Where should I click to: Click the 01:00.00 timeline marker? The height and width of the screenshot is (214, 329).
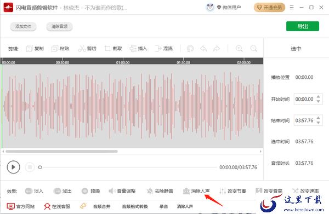click(x=123, y=62)
